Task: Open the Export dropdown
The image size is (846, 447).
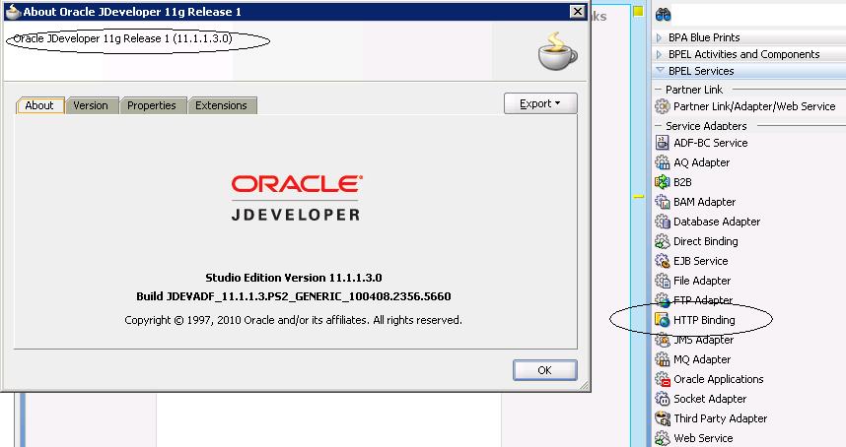Action: pyautogui.click(x=540, y=103)
